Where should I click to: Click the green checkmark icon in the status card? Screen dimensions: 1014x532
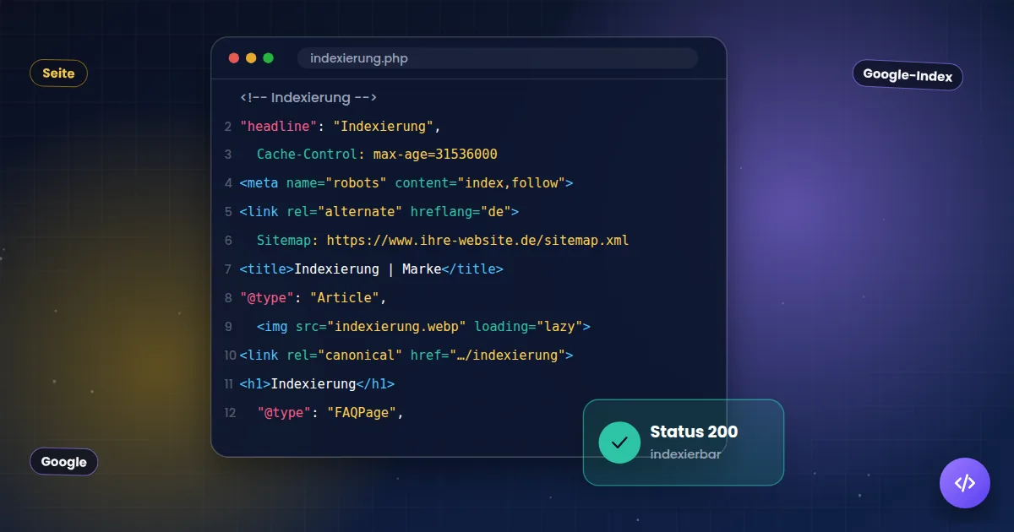pos(619,442)
